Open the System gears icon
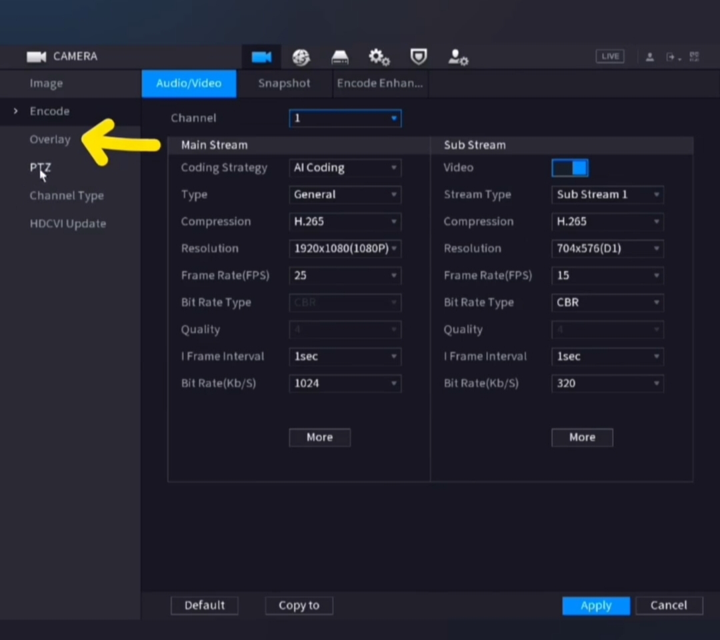The height and width of the screenshot is (640, 720). tap(379, 57)
